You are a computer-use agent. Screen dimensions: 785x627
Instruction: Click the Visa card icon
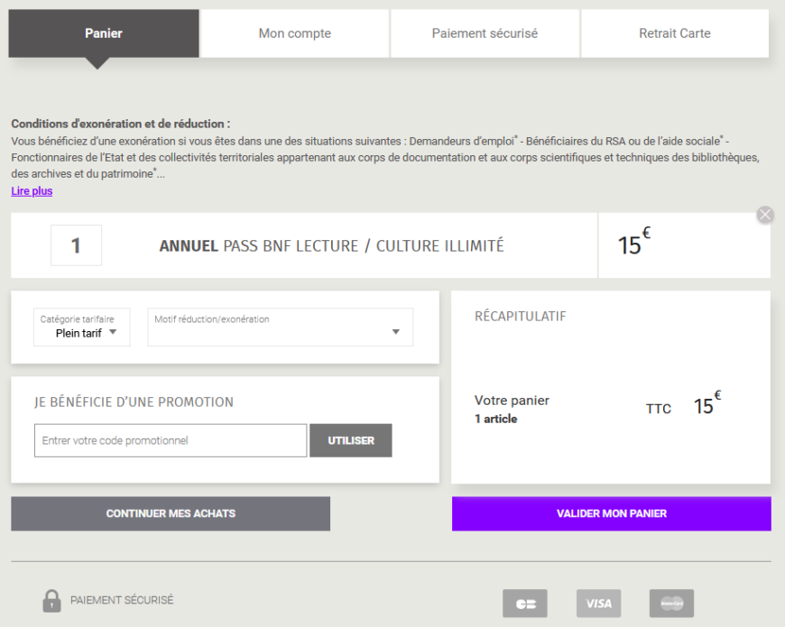598,604
